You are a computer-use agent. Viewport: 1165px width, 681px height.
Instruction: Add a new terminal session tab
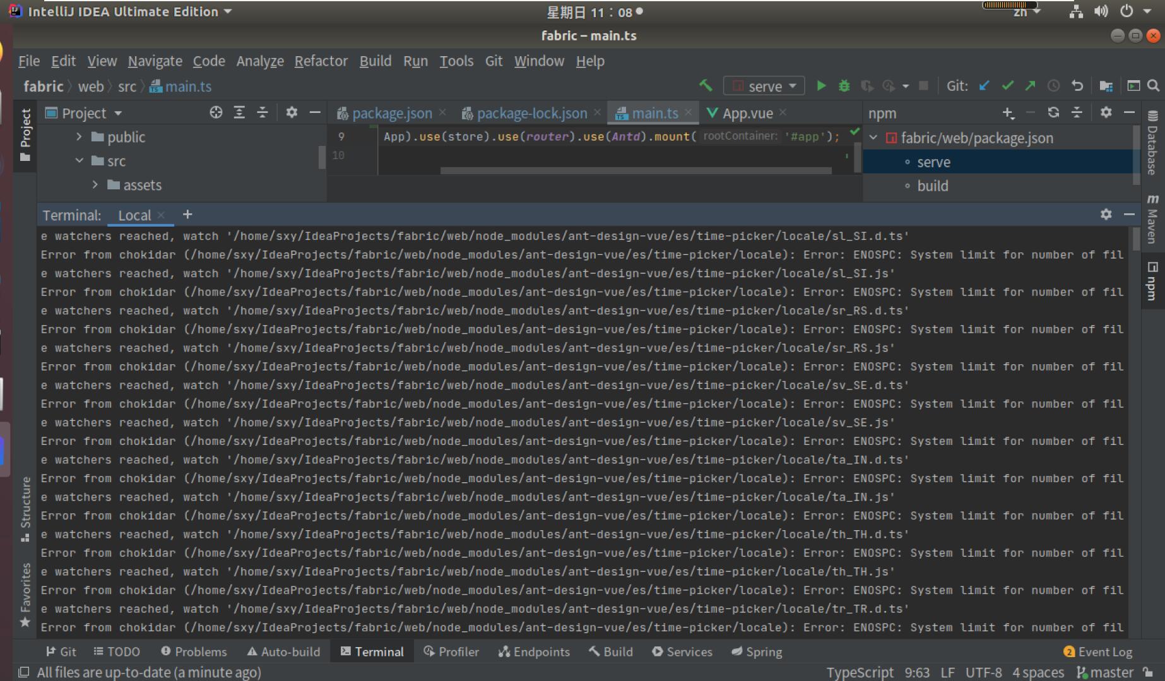(187, 215)
